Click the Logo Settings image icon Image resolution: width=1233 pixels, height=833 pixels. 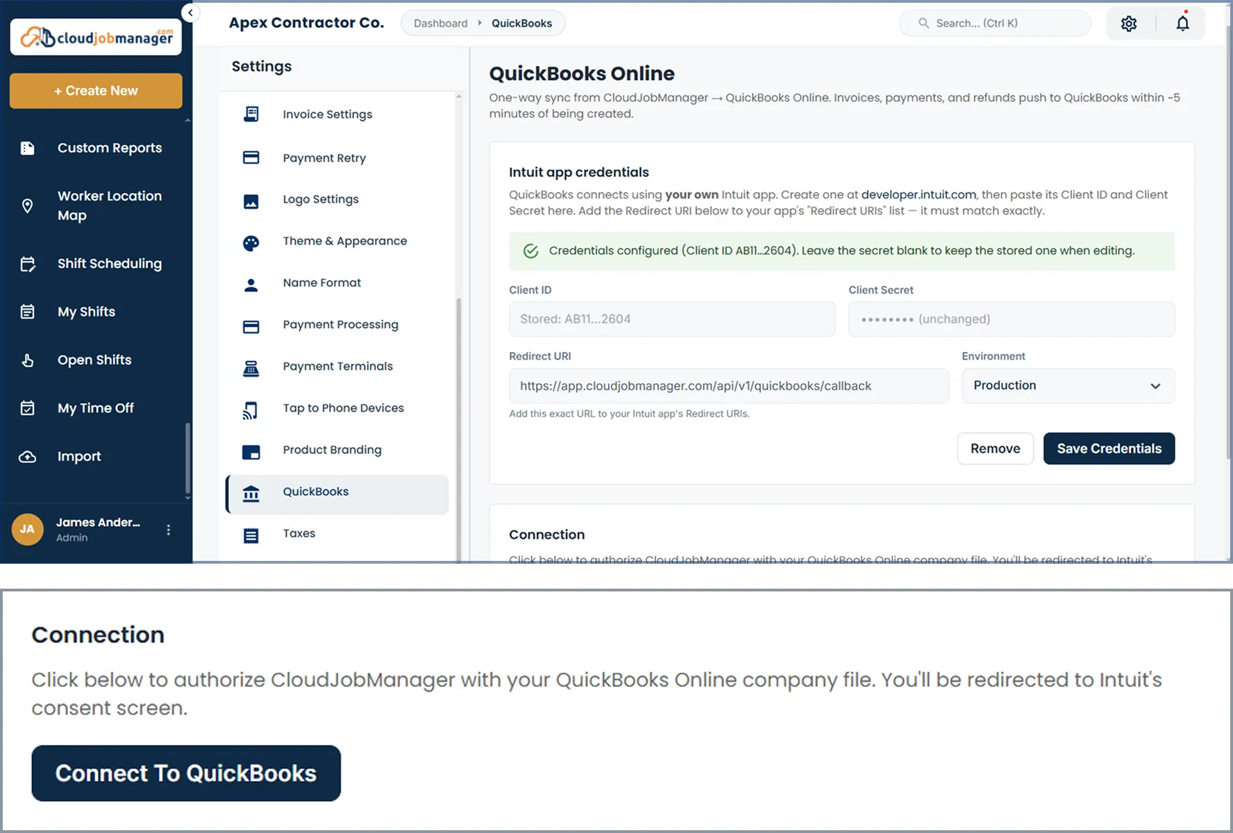point(251,201)
